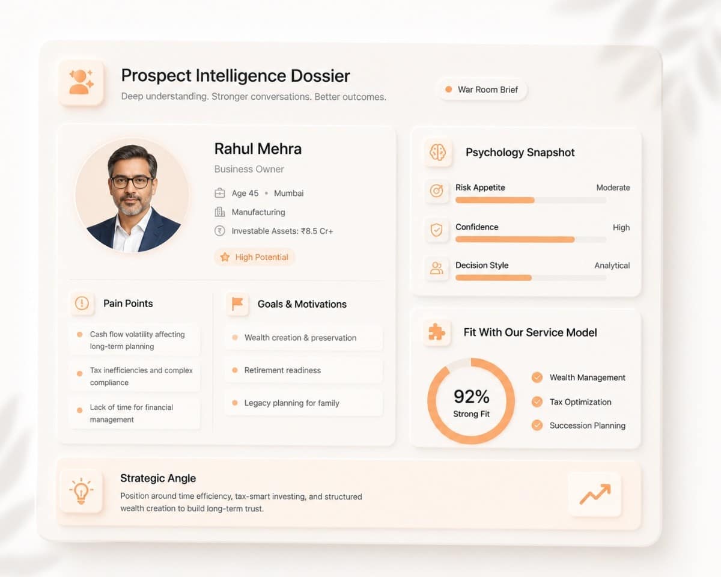Click the puzzle piece icon in Fit section

pyautogui.click(x=437, y=332)
